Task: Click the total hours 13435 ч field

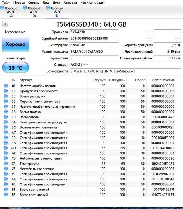Action: [x=167, y=58]
